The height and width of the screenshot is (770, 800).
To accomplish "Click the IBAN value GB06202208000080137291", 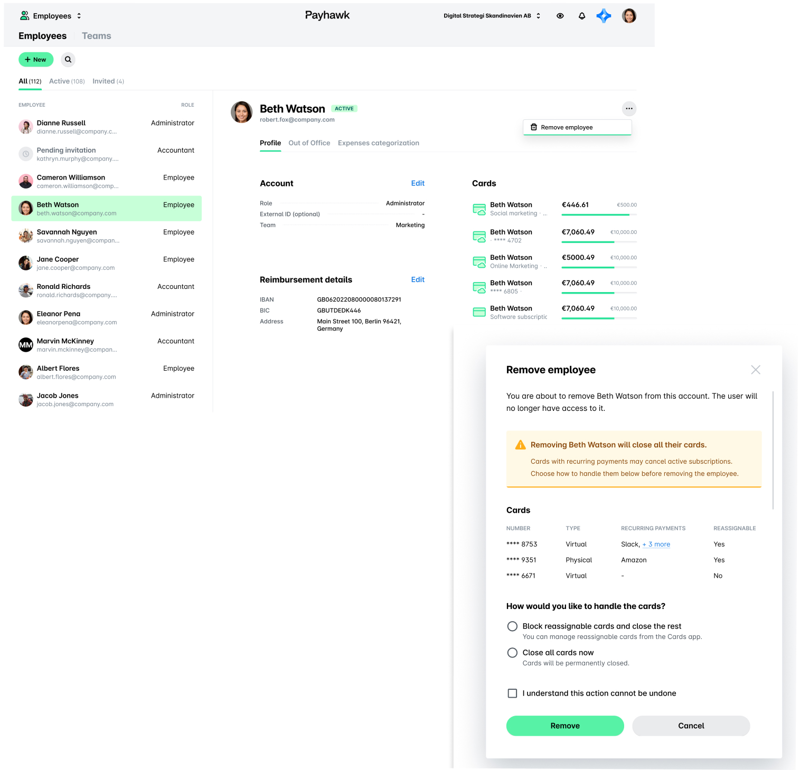I will tap(359, 299).
